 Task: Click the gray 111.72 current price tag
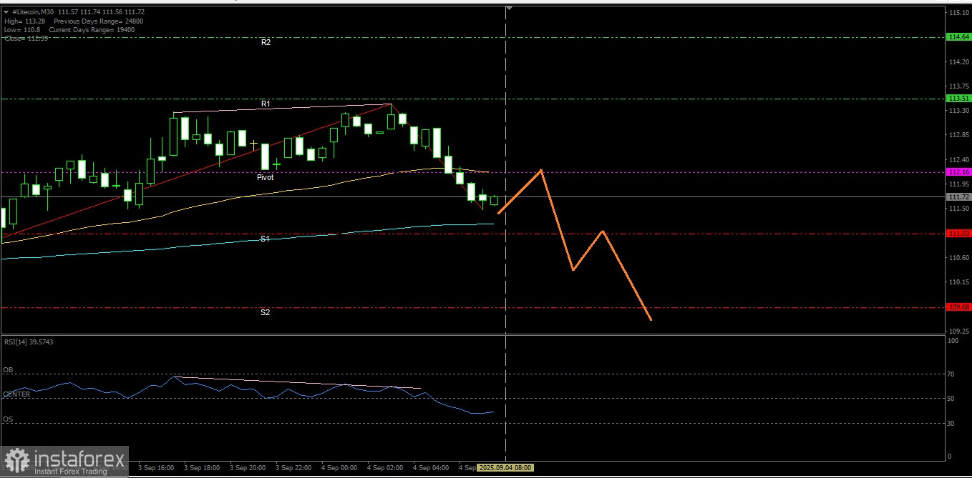[x=958, y=196]
